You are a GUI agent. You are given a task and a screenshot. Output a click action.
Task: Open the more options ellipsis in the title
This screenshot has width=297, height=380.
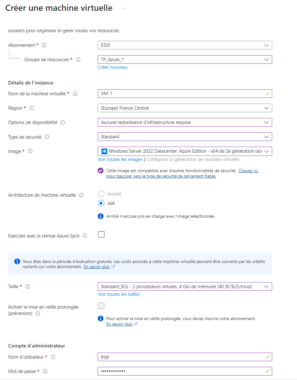[124, 8]
